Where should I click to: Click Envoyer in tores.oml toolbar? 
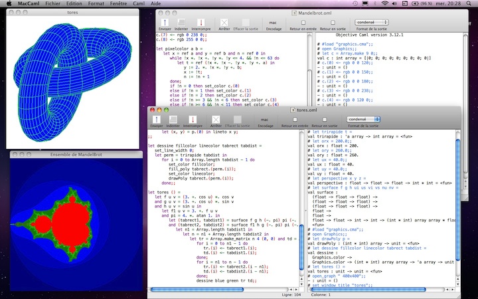(x=157, y=121)
